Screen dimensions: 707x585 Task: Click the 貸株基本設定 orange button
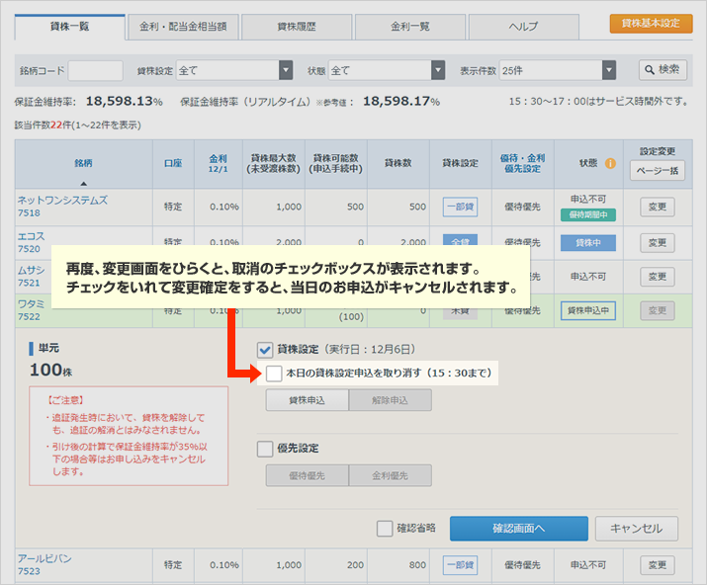pos(651,24)
